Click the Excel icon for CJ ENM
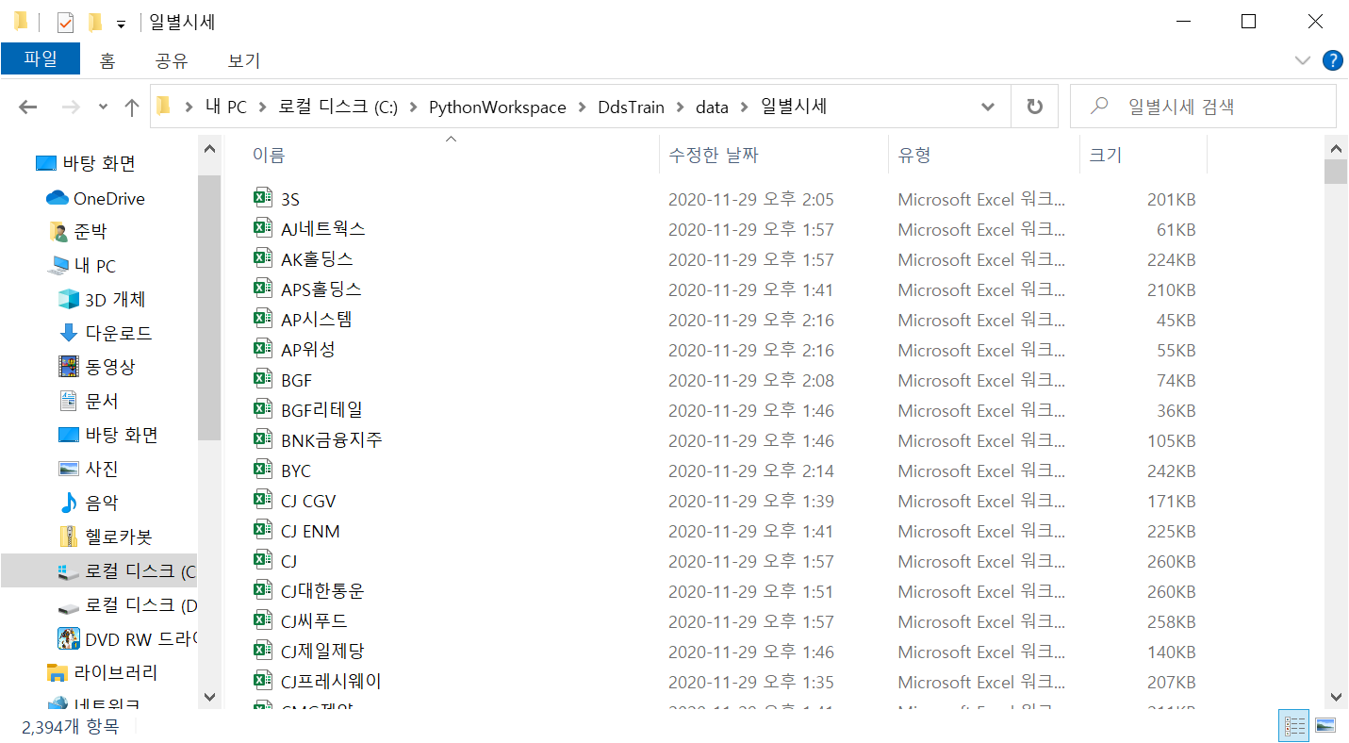 (263, 529)
